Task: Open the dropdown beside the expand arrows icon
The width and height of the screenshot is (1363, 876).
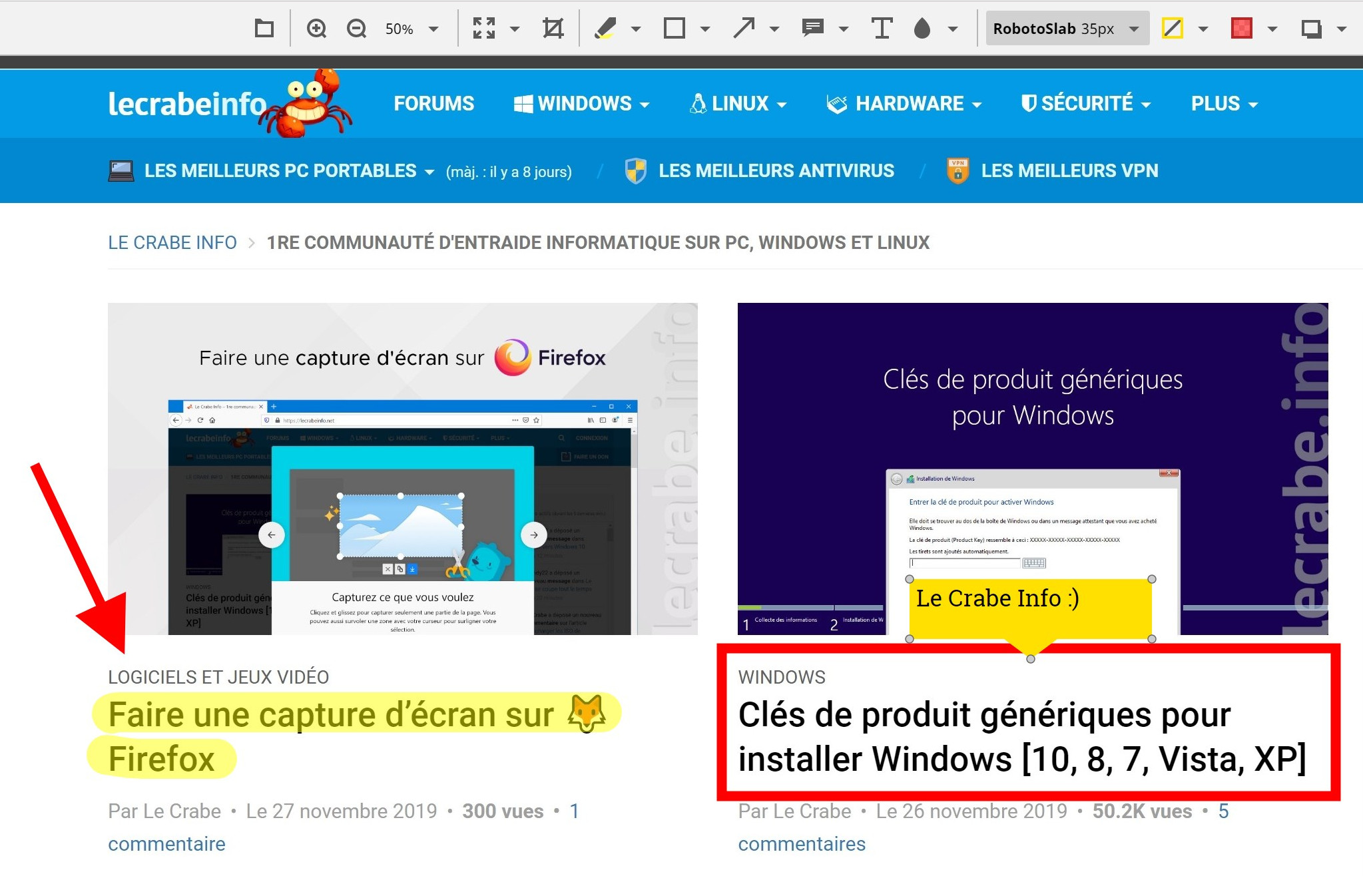Action: [515, 29]
